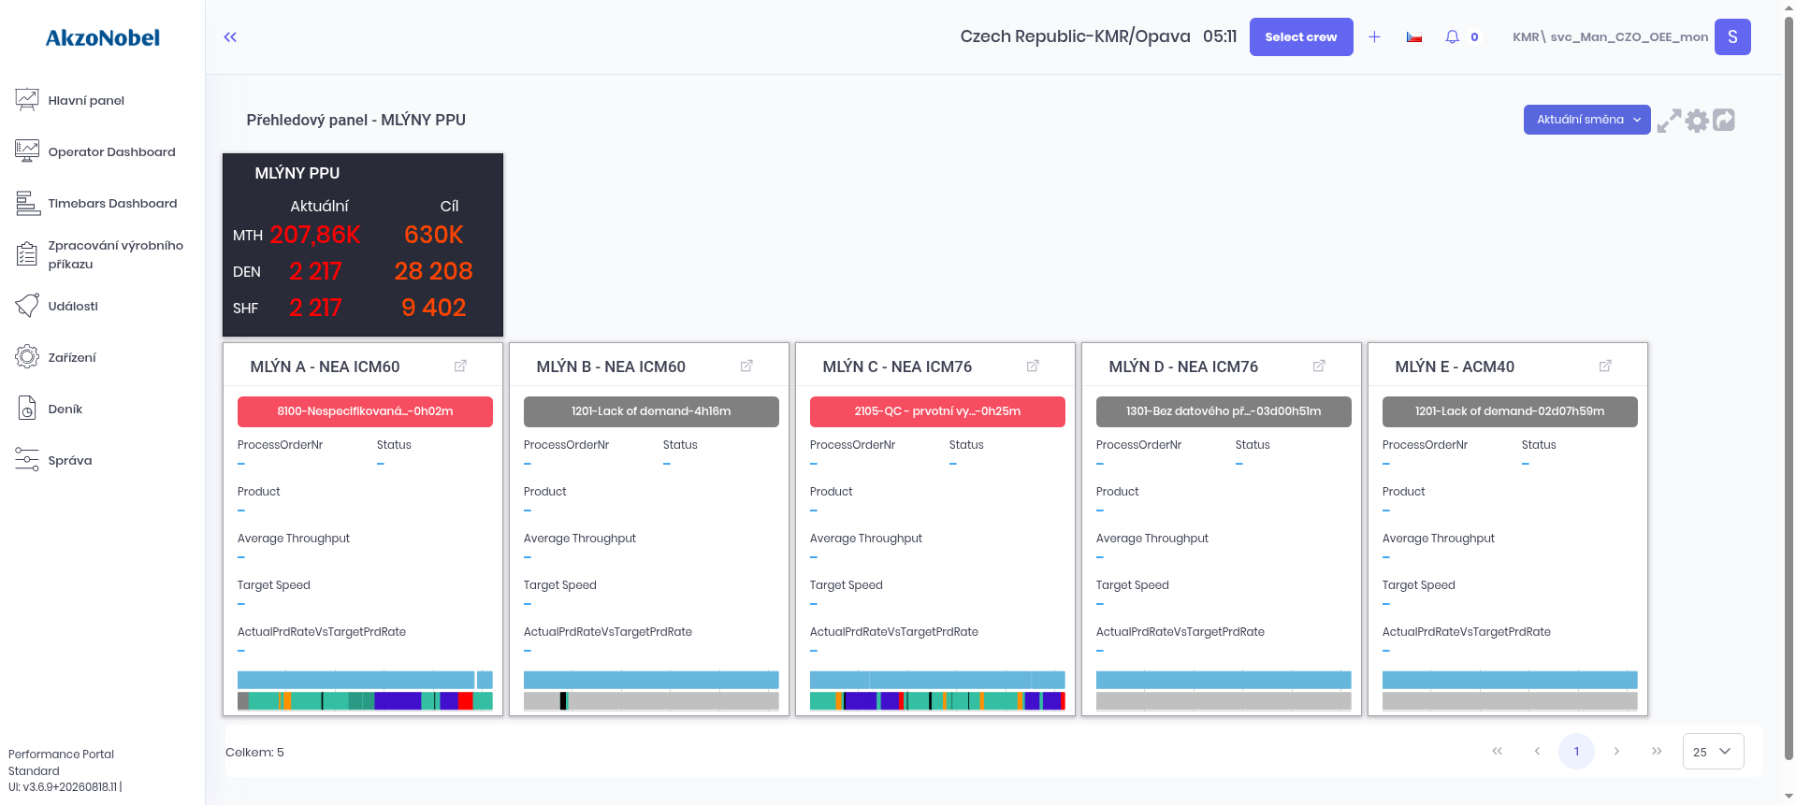Open MLÝN E external link icon
Image resolution: width=1796 pixels, height=805 pixels.
1605,367
